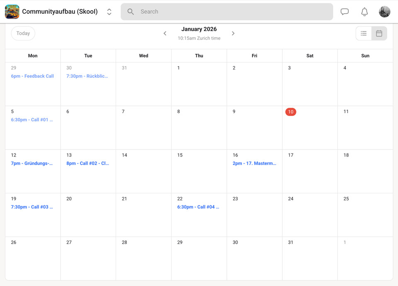Open the 7:30pm Rückblick event on Dec 30

tap(87, 76)
